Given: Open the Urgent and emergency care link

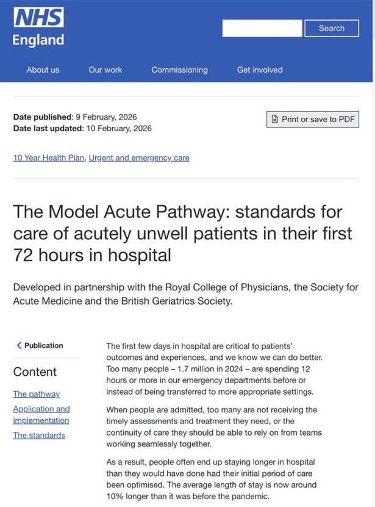Looking at the screenshot, I should [x=139, y=158].
